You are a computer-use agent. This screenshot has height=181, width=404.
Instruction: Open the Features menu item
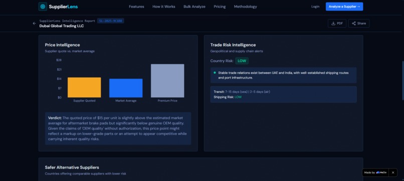(x=136, y=6)
